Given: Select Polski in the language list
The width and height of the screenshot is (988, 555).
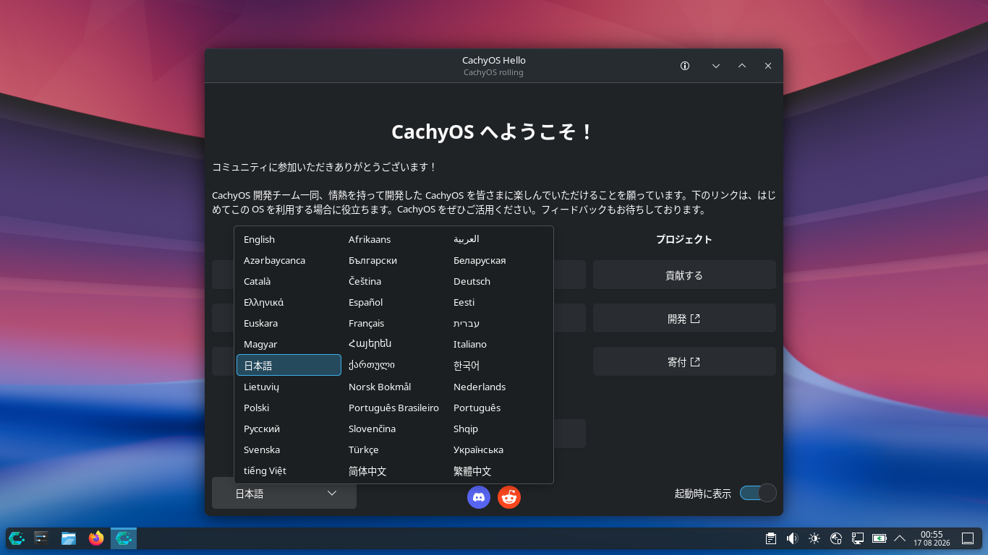Looking at the screenshot, I should pos(289,408).
